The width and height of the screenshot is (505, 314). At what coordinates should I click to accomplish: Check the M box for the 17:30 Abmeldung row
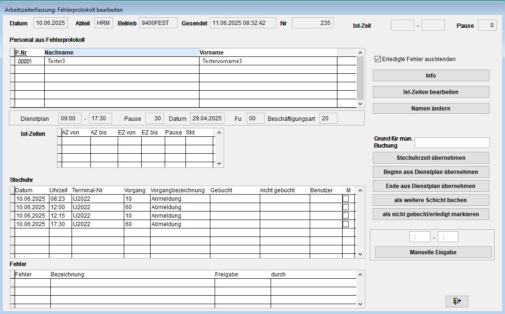pyautogui.click(x=345, y=224)
